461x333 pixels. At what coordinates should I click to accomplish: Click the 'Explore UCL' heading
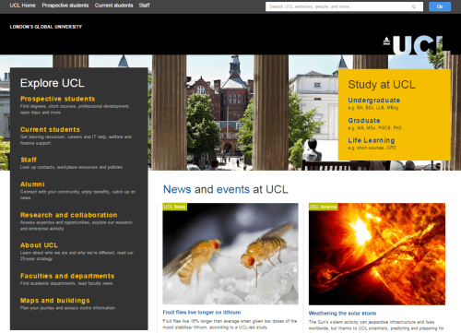[53, 83]
